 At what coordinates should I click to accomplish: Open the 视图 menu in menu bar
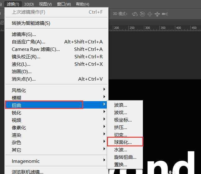[45, 4]
